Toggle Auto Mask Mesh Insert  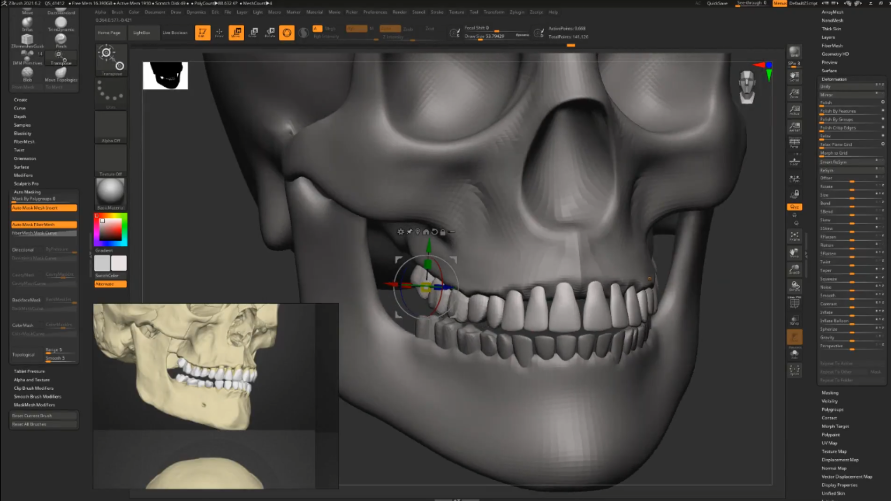tap(44, 208)
